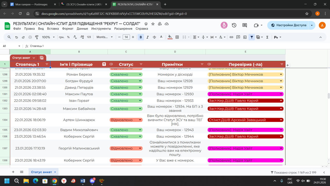Open the Данные menu

tap(82, 29)
